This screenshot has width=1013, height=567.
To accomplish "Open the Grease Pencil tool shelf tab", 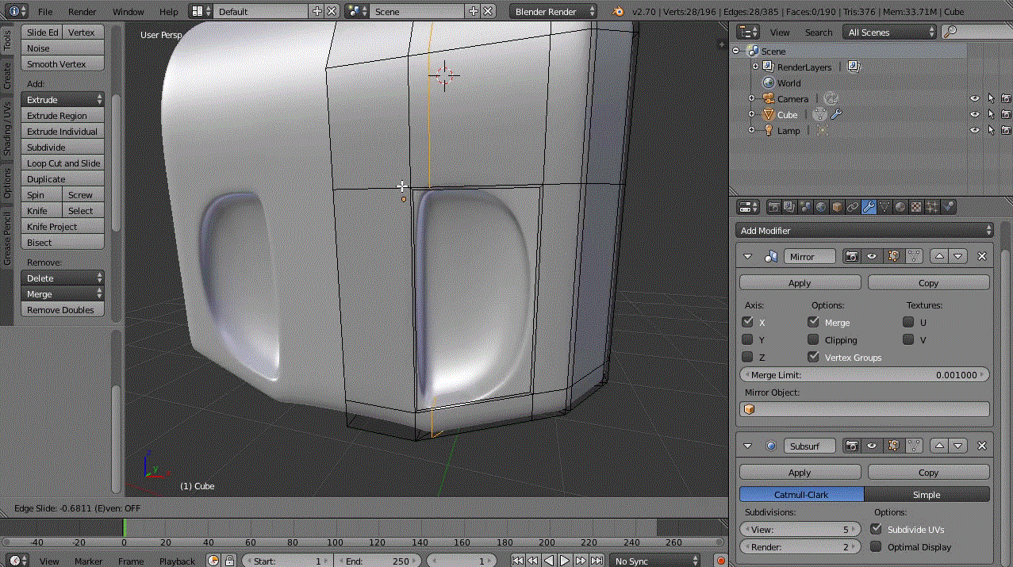I will pyautogui.click(x=6, y=237).
